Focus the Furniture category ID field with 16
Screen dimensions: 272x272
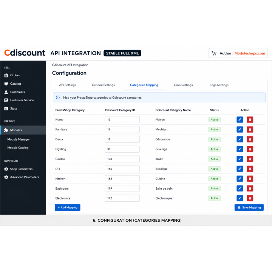pyautogui.click(x=122, y=130)
